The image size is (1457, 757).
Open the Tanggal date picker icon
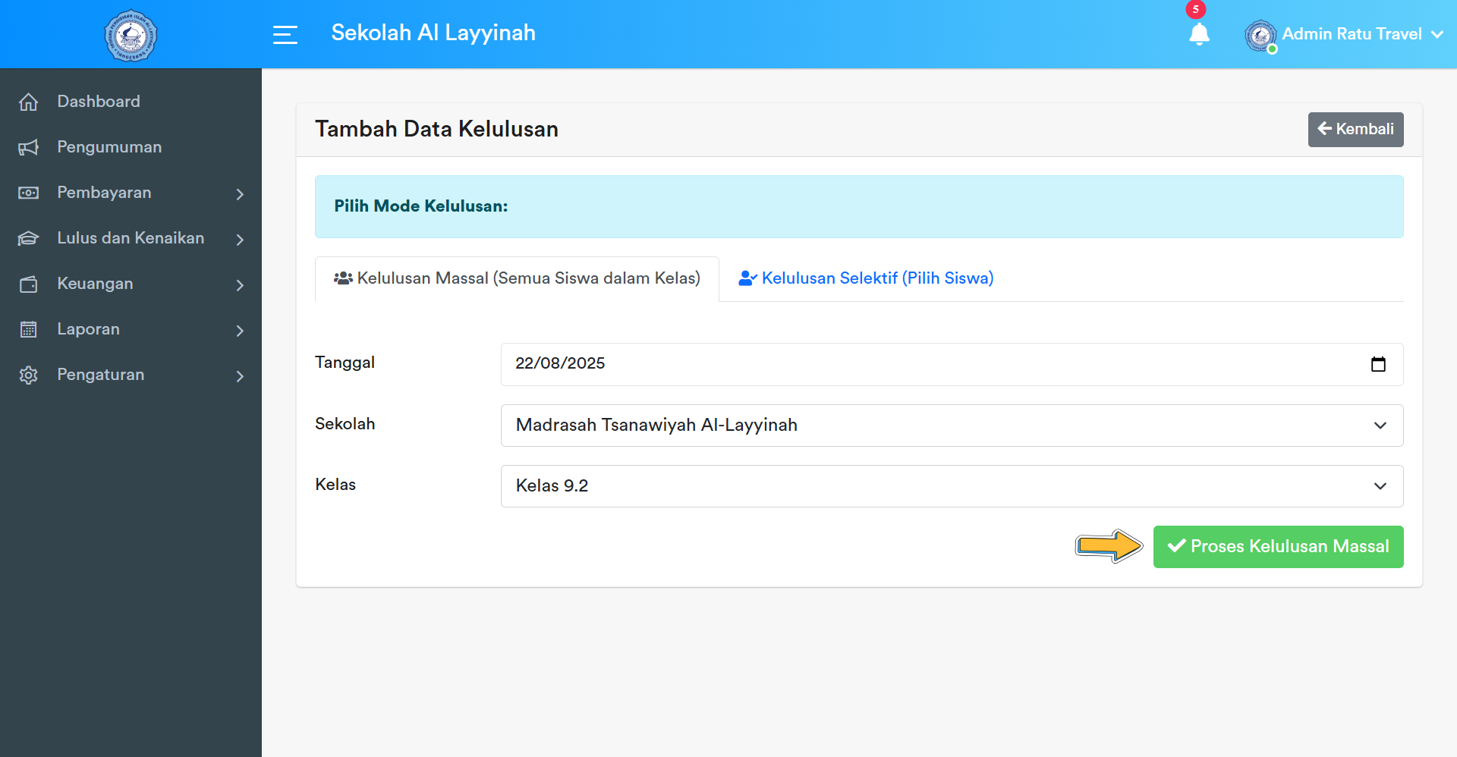(1379, 365)
